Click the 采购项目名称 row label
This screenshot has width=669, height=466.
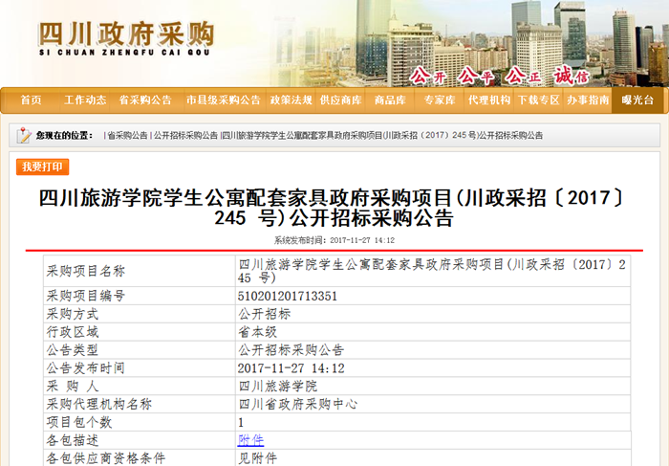click(x=86, y=271)
